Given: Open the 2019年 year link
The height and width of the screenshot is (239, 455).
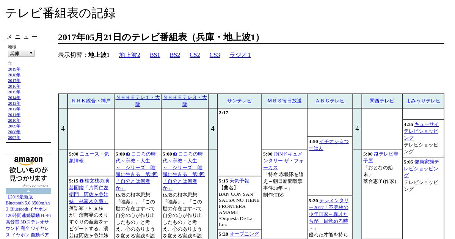Looking at the screenshot, I should (x=14, y=69).
